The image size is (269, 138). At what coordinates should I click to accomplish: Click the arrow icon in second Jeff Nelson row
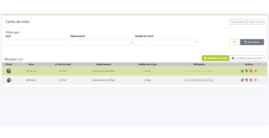point(255,80)
